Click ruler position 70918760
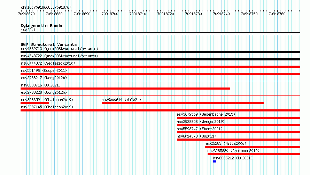This screenshot has height=175, width=310. [x=277, y=14]
